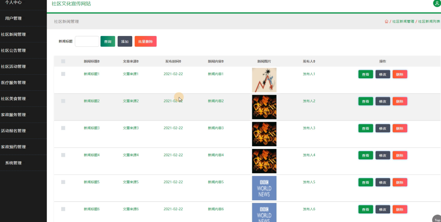The height and width of the screenshot is (222, 441).
Task: Open the currency image thumbnail of 新闻标题4
Action: tap(264, 161)
